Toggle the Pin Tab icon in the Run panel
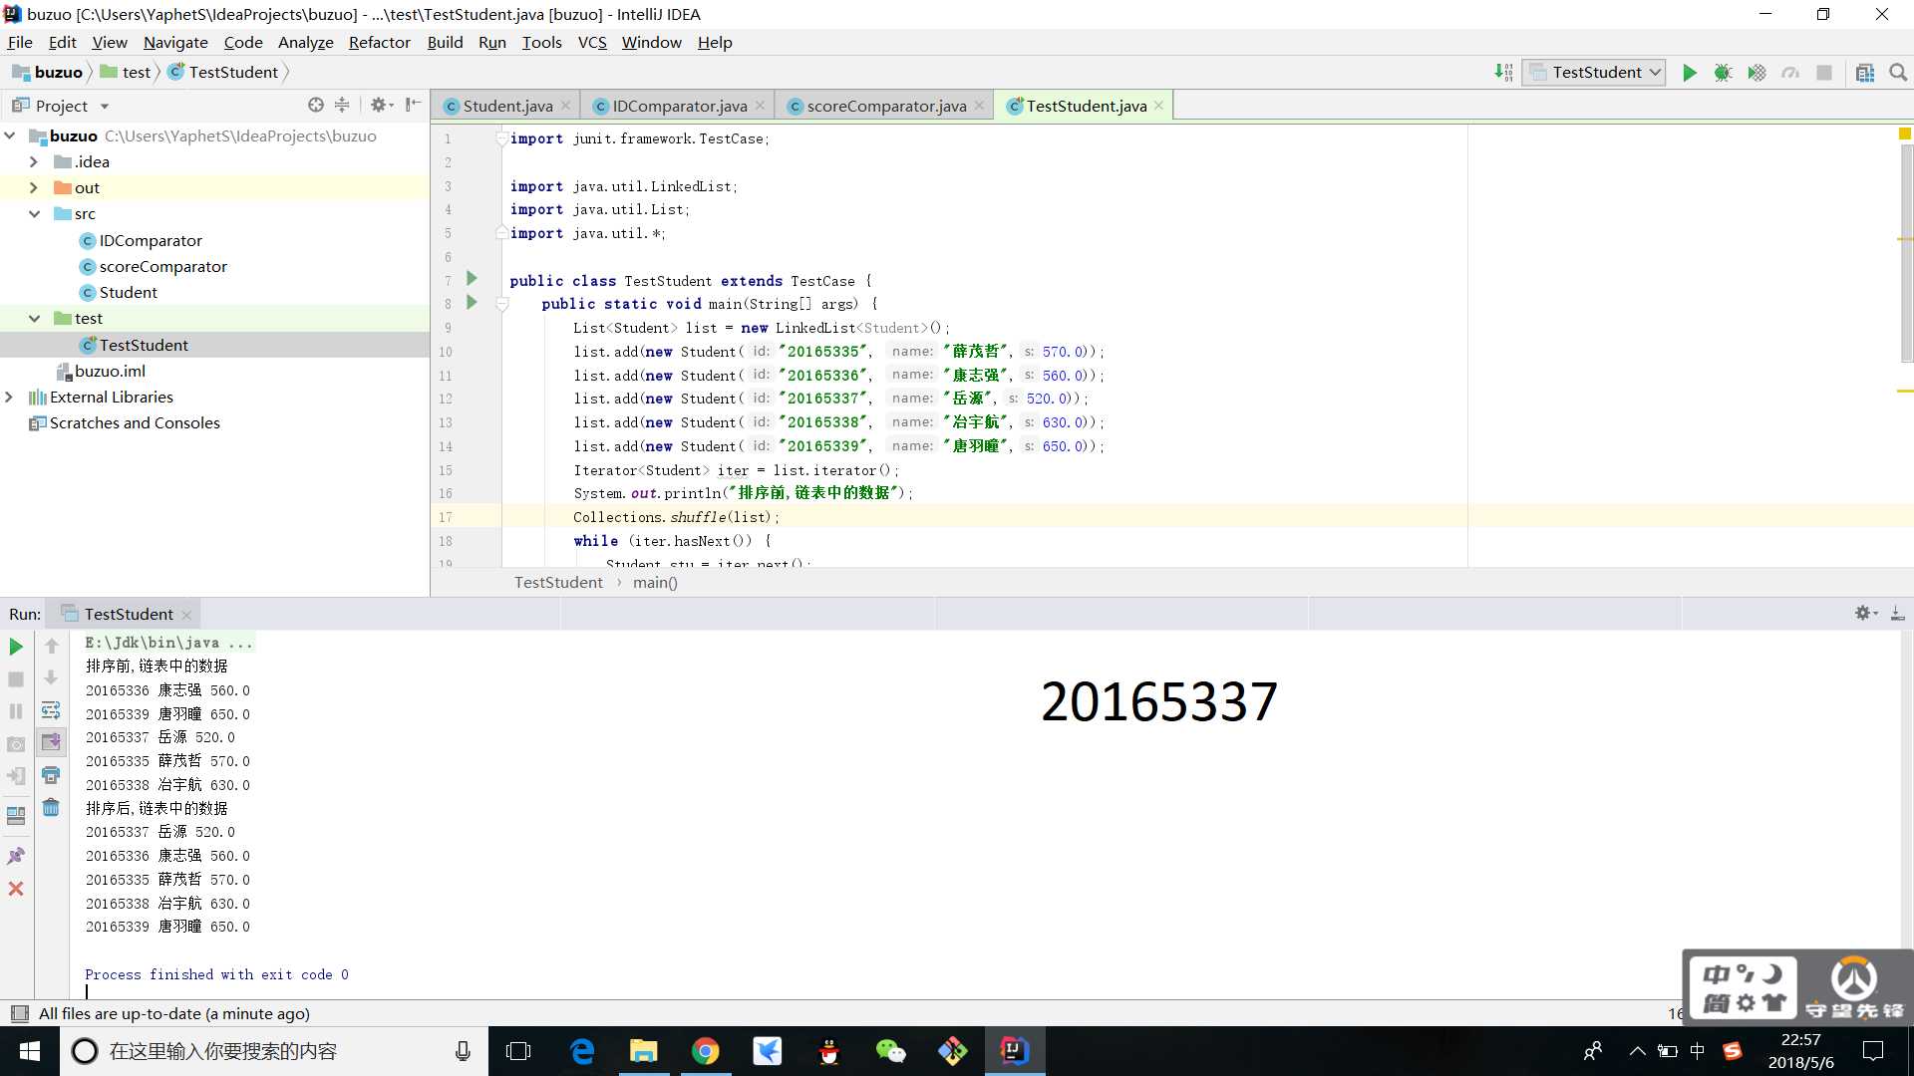Image resolution: width=1914 pixels, height=1076 pixels. [16, 856]
